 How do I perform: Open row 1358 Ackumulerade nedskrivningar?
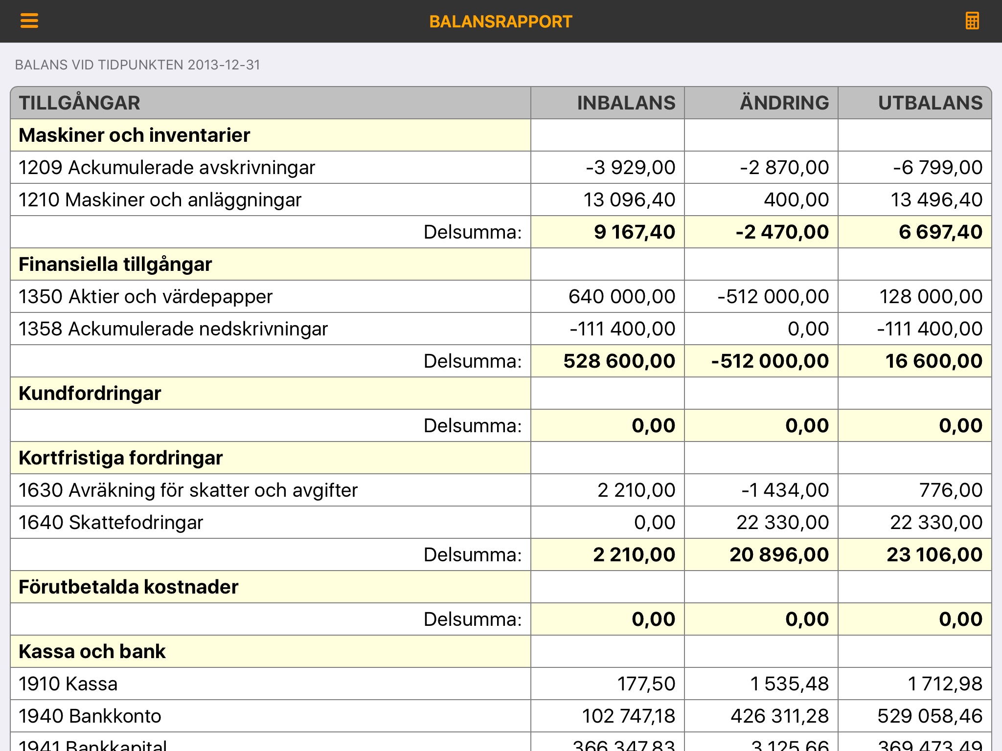[x=501, y=329]
